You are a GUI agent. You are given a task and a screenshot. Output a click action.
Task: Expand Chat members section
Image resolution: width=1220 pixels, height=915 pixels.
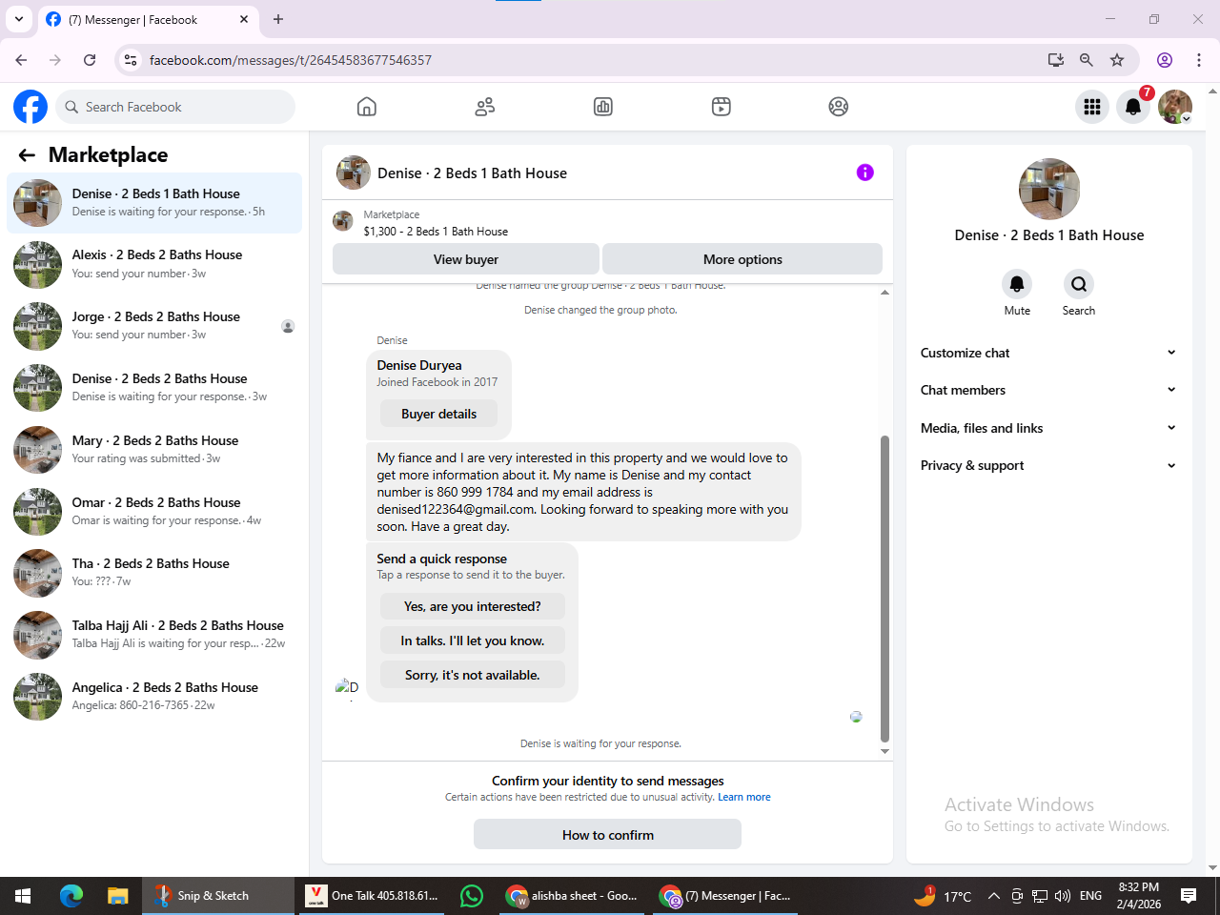pyautogui.click(x=1048, y=390)
